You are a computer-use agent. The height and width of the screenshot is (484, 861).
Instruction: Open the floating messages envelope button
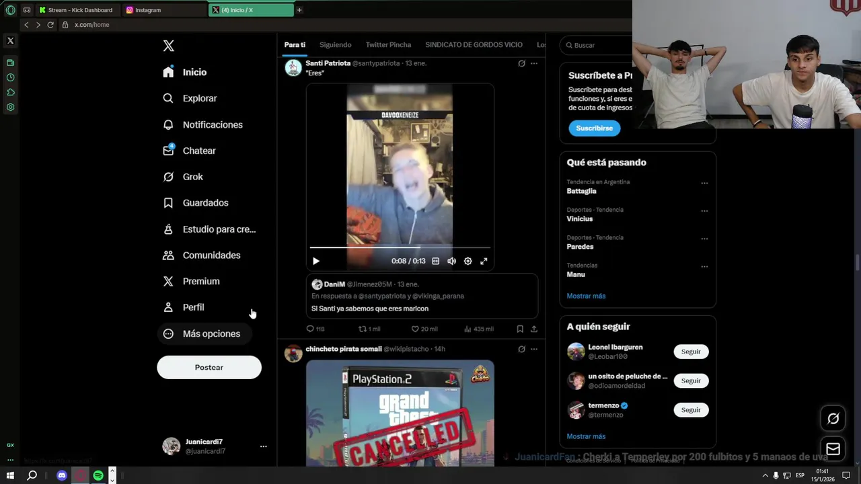coord(833,448)
